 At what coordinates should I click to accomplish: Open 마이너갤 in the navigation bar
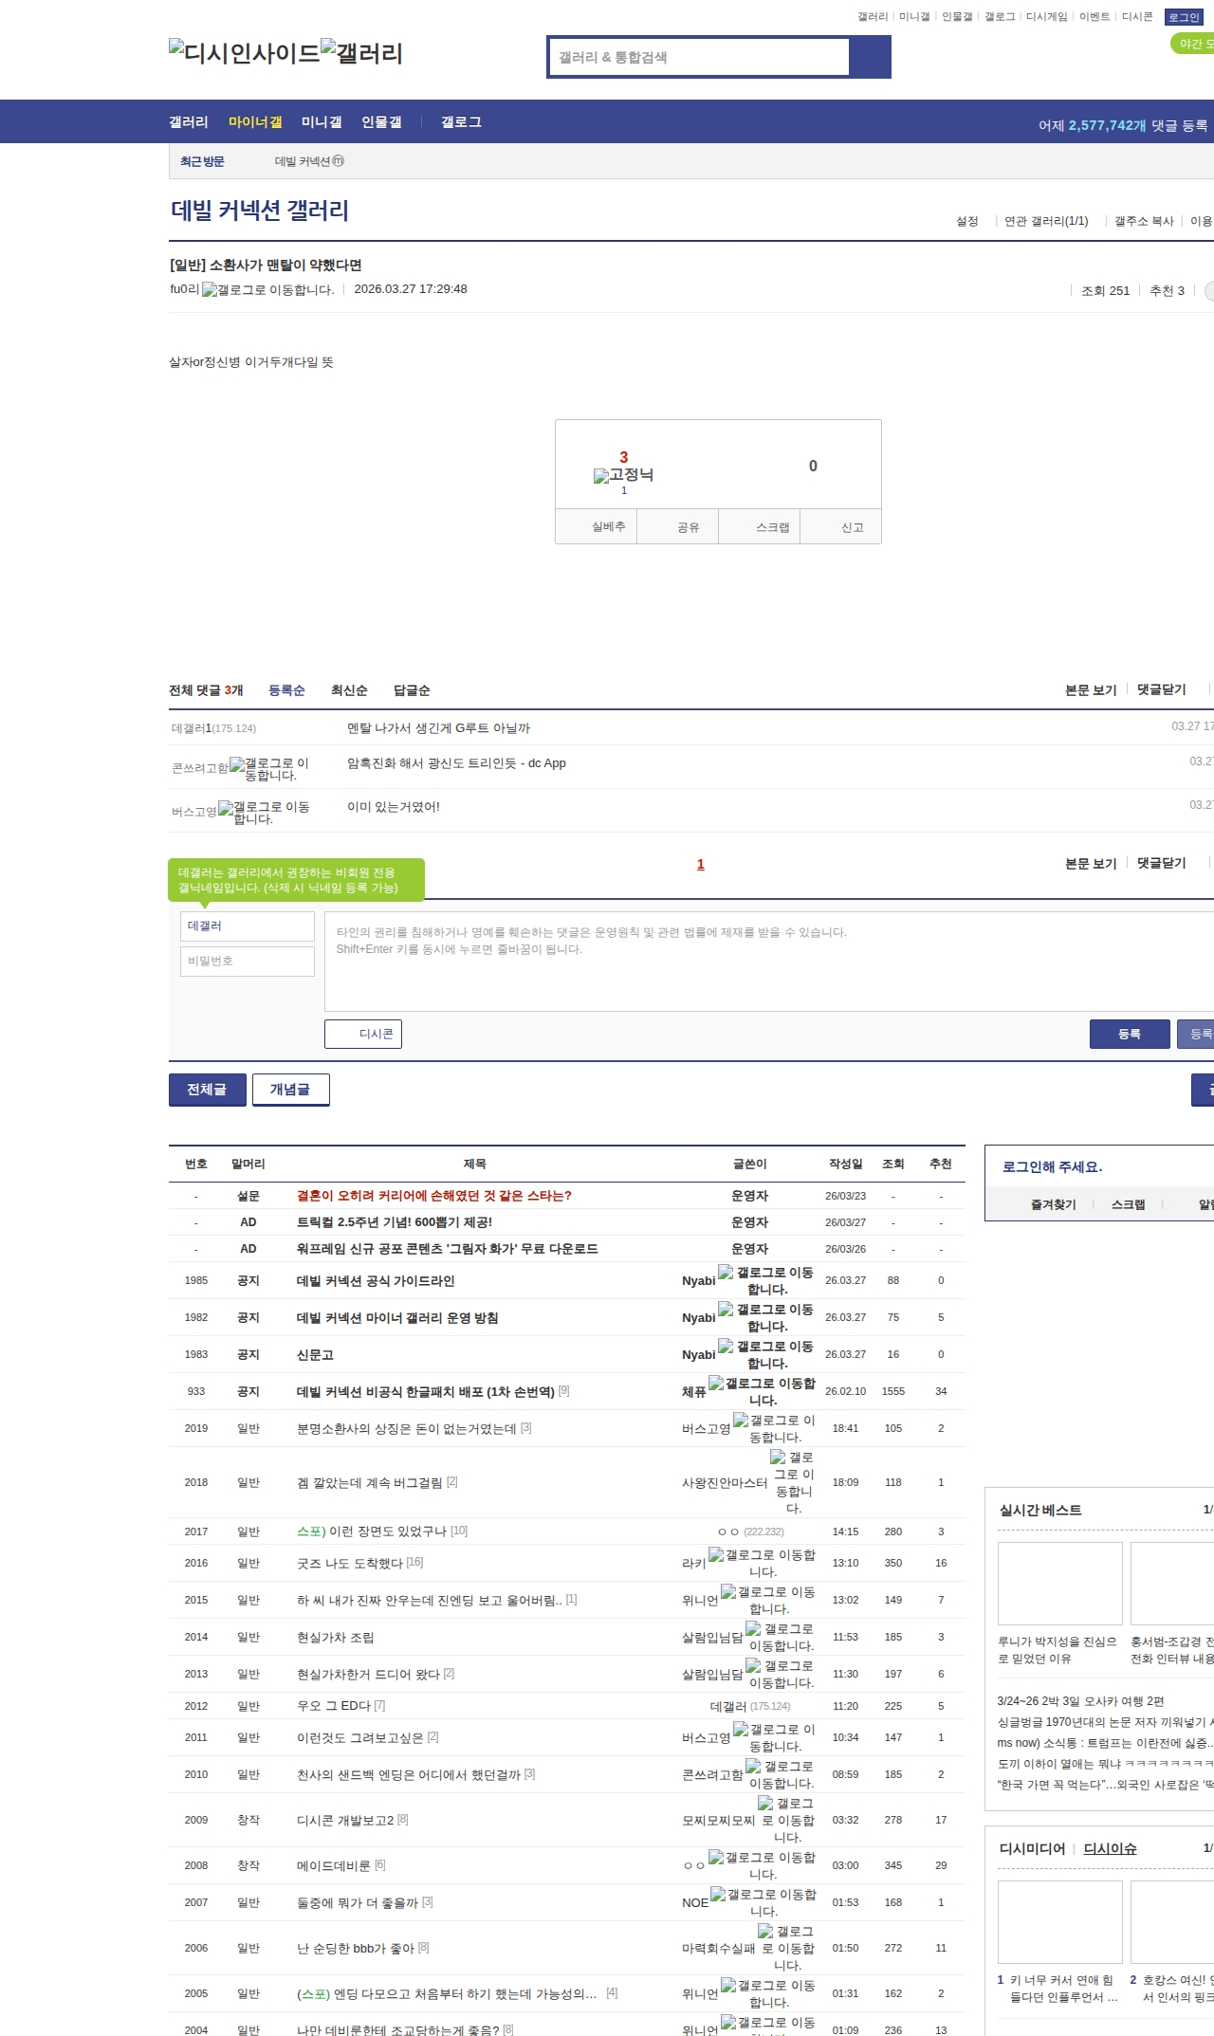pos(255,122)
